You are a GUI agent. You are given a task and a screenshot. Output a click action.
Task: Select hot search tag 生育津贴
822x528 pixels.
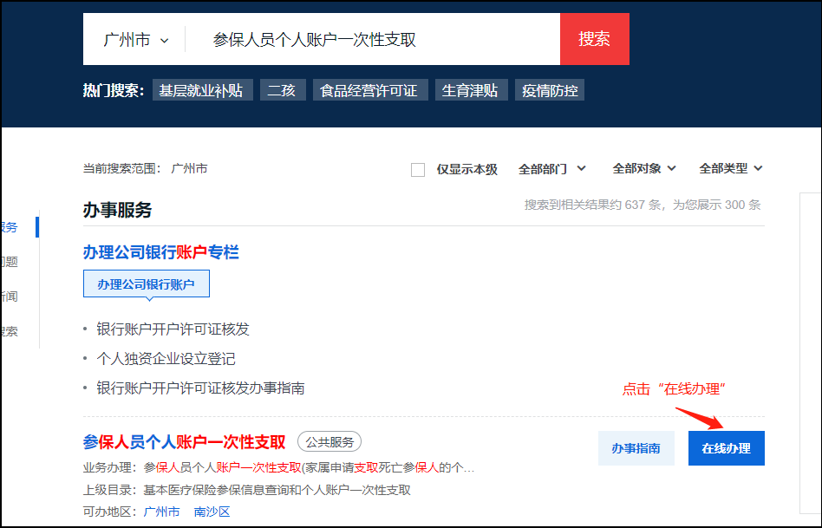click(471, 90)
